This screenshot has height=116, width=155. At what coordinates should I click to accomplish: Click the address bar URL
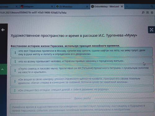click(33, 13)
